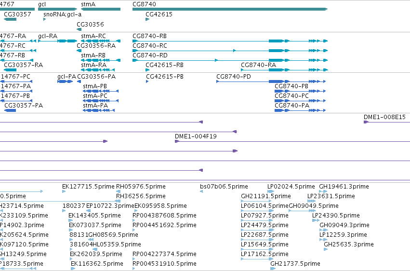Select transcript stmA-RB
This screenshot has height=271, width=410.
coord(101,60)
